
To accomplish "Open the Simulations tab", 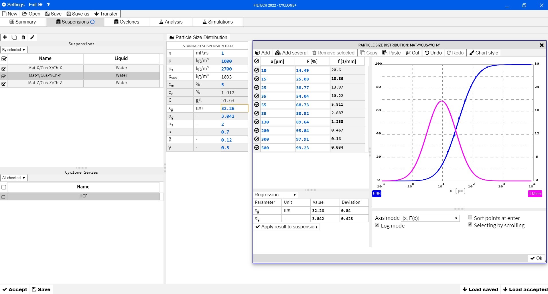I will pyautogui.click(x=218, y=22).
